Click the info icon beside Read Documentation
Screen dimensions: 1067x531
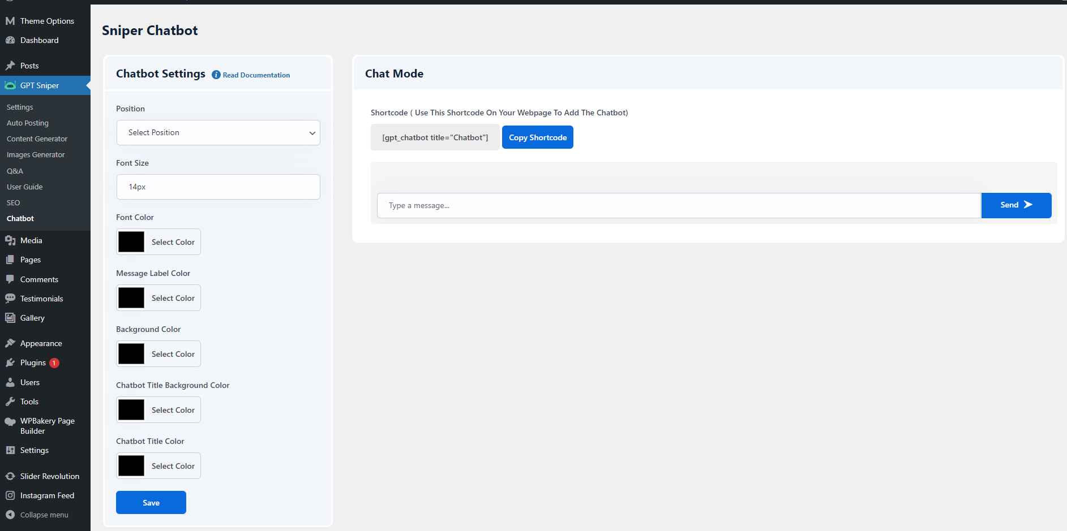click(216, 75)
